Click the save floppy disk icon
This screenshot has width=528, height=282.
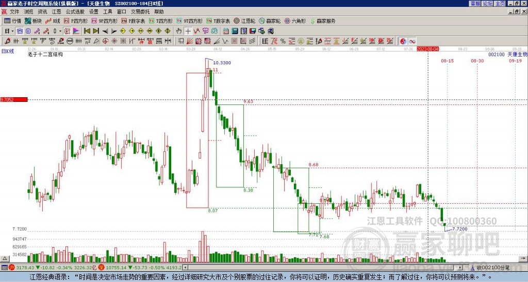click(x=253, y=31)
